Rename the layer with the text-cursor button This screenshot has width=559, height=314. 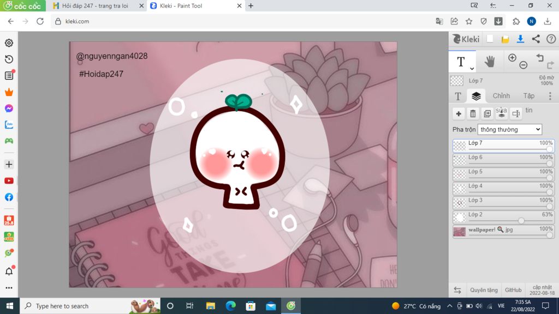(x=516, y=113)
